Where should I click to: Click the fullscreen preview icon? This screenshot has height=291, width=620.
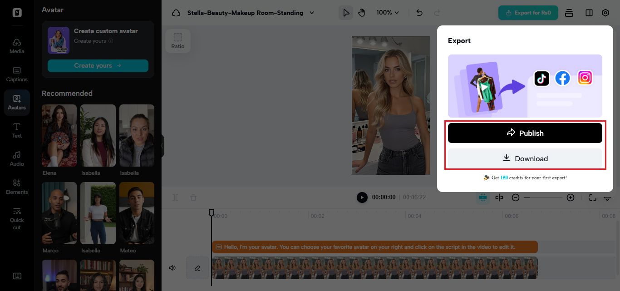coord(592,197)
